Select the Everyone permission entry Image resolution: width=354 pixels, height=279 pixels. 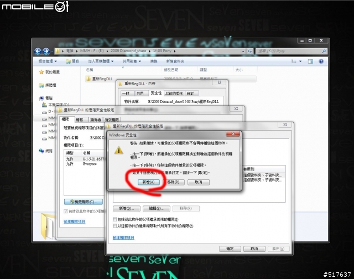tap(85, 164)
